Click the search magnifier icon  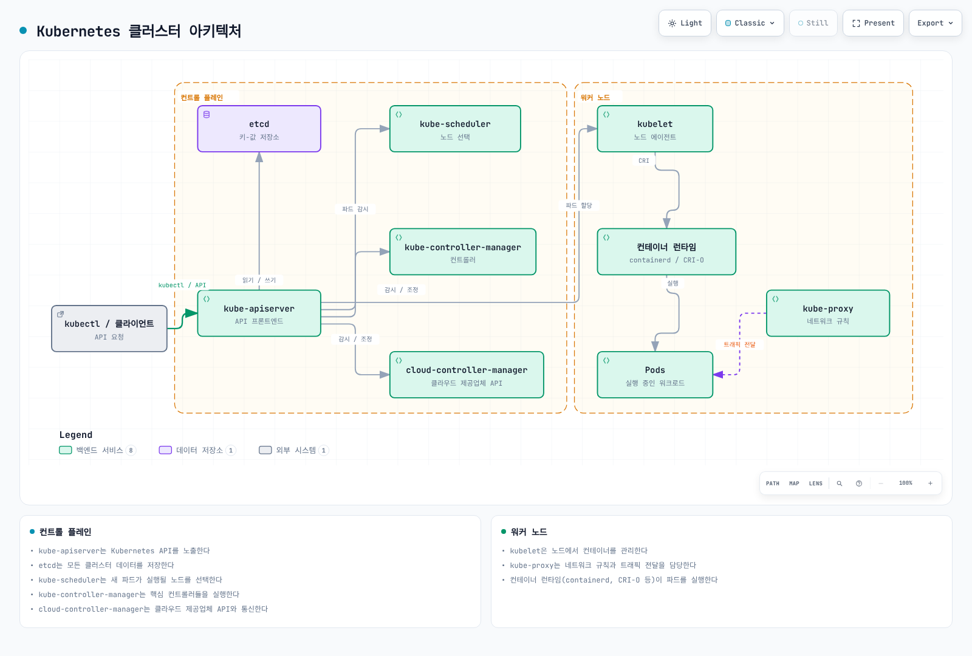coord(840,483)
